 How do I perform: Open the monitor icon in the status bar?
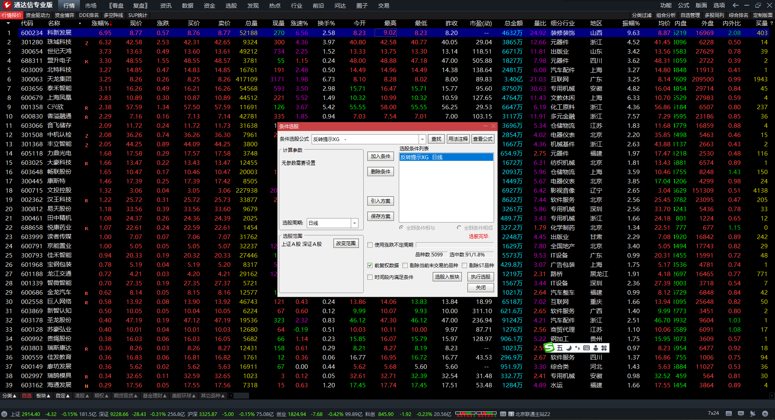pyautogui.click(x=741, y=414)
